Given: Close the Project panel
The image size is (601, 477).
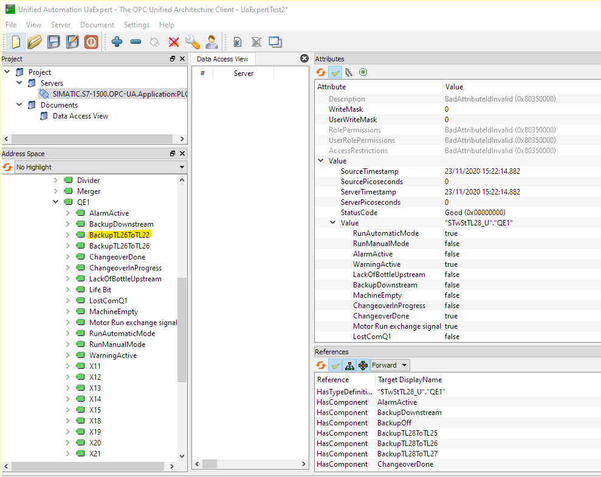Looking at the screenshot, I should click(x=182, y=58).
